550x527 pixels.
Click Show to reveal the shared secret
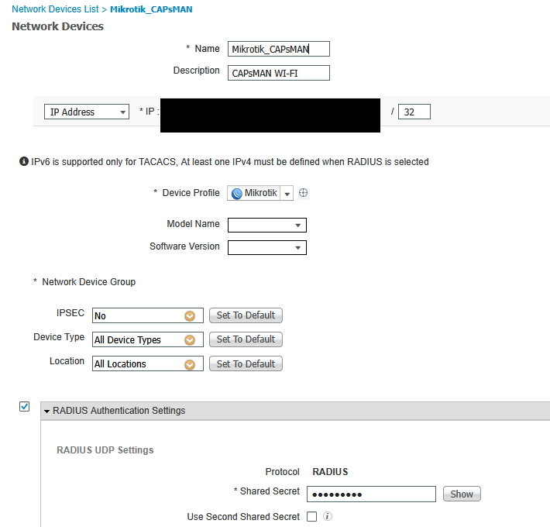(x=462, y=494)
